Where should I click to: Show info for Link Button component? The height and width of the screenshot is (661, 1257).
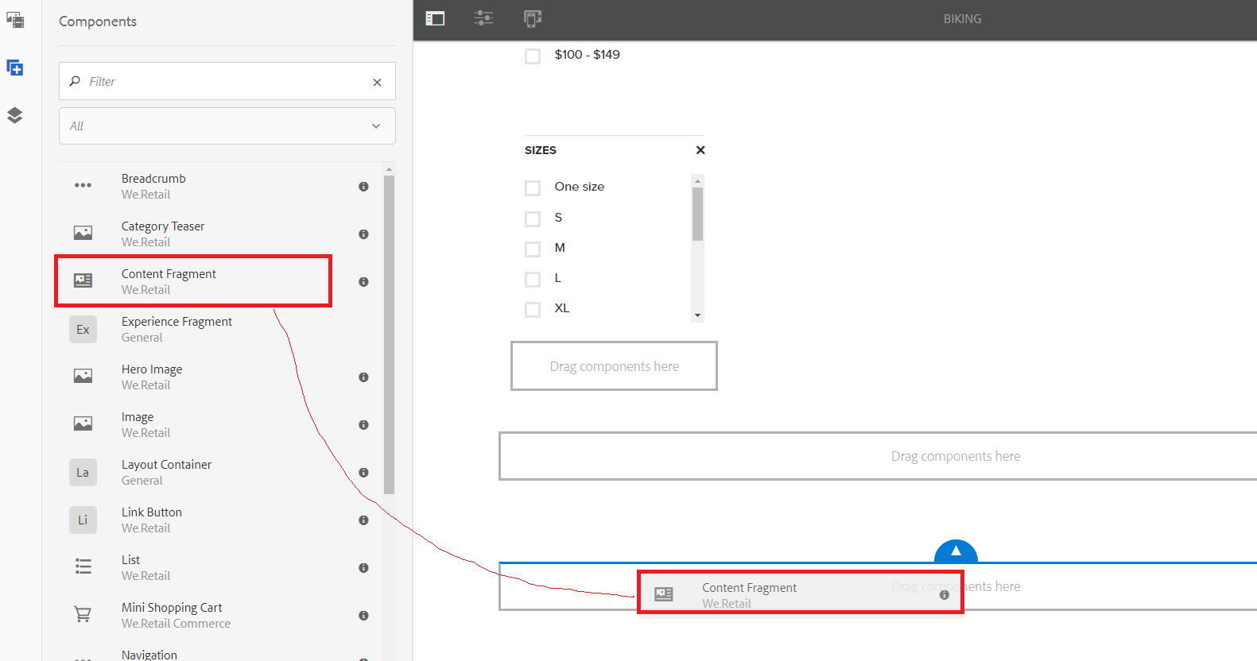(363, 520)
